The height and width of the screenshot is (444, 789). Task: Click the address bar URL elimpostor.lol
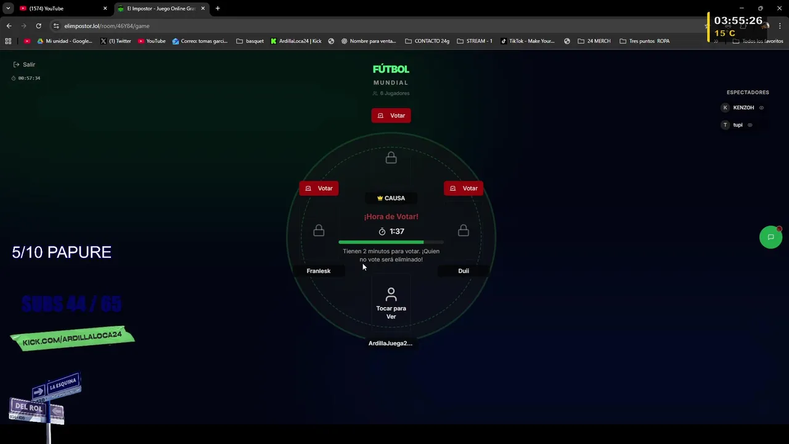[x=107, y=26]
